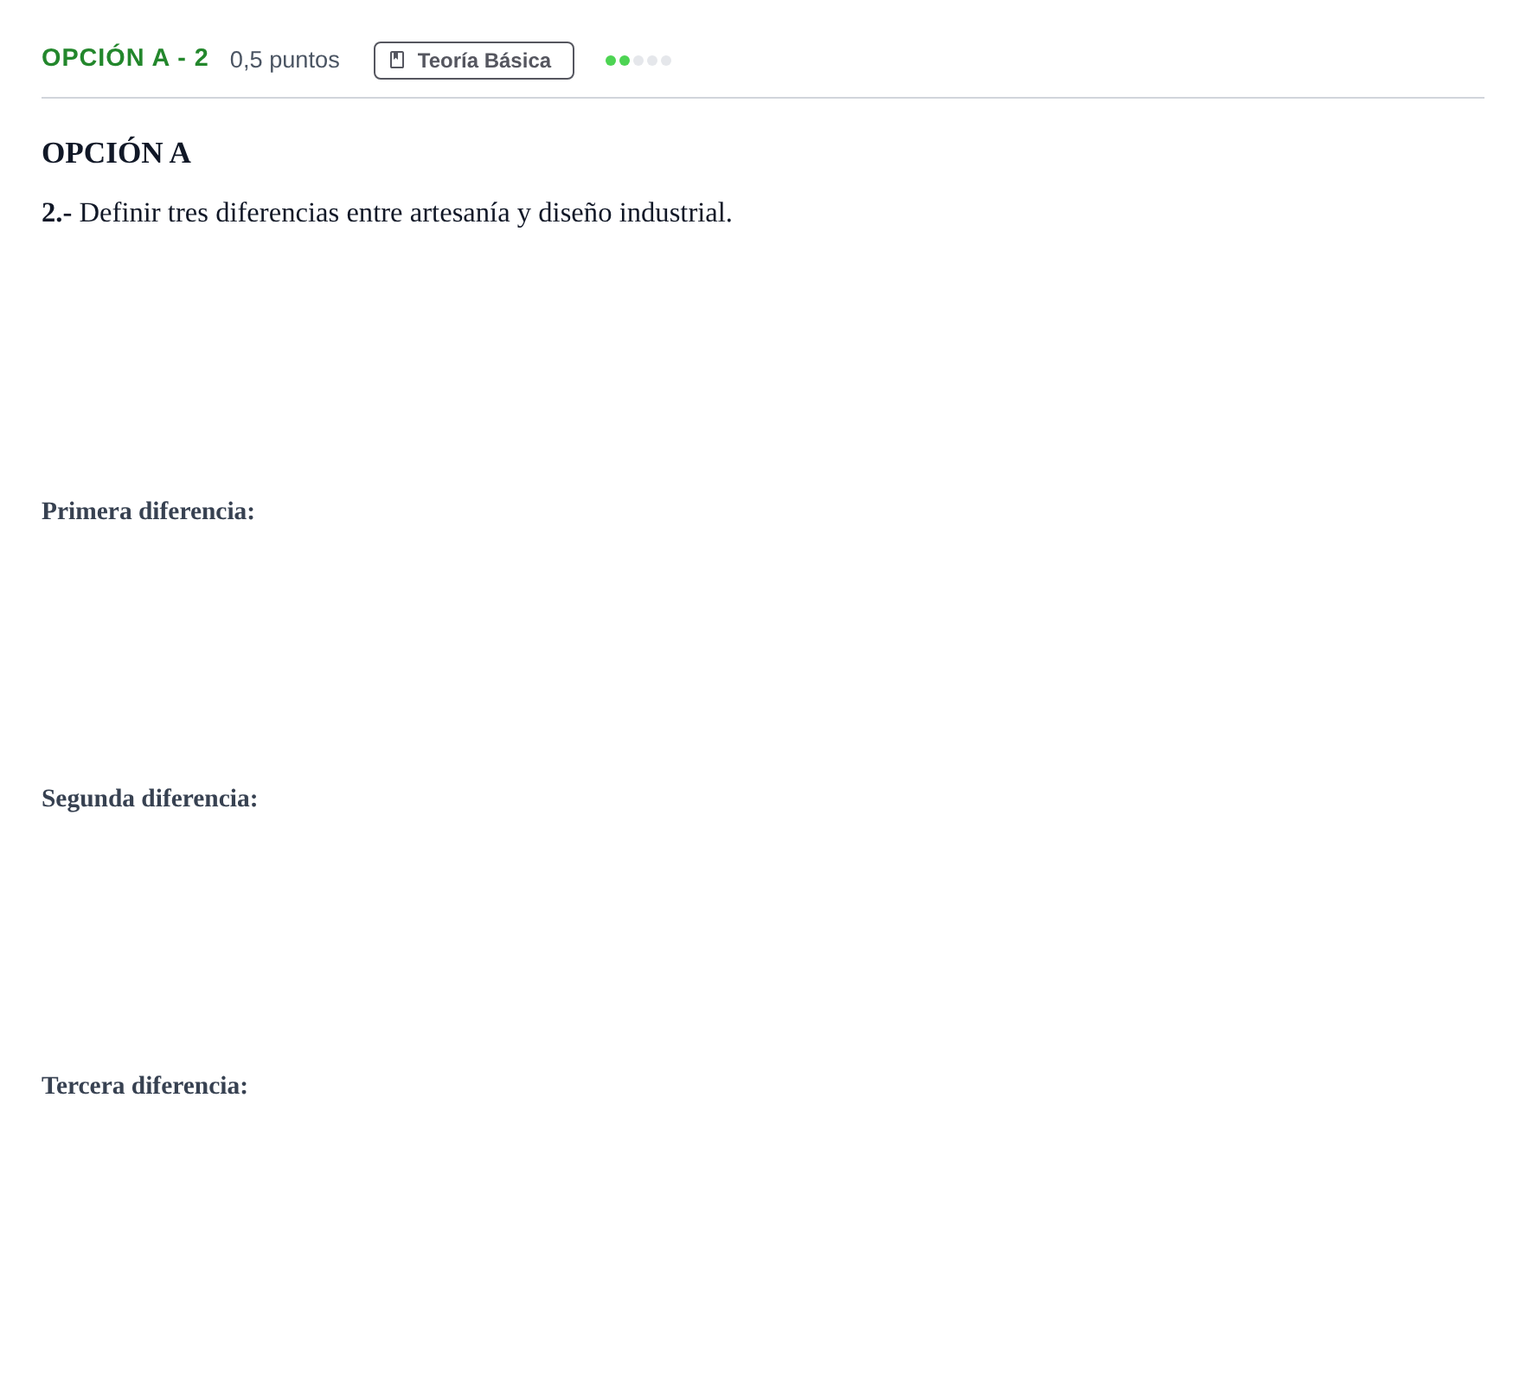
Task: Select the Teoría Básica category badge
Action: coord(474,61)
